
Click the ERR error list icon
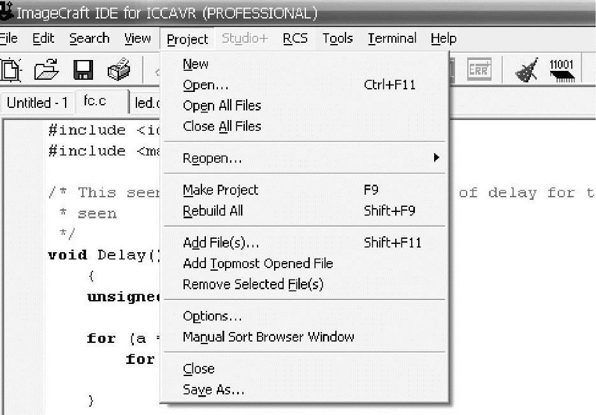point(478,70)
